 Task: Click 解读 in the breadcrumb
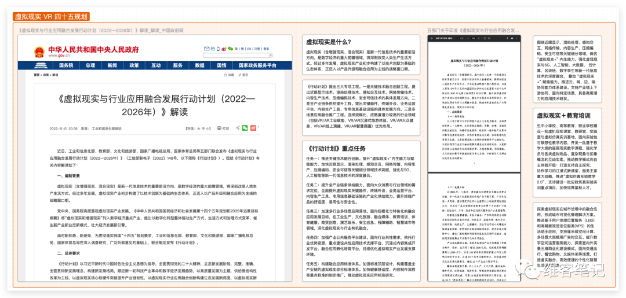pos(54,75)
